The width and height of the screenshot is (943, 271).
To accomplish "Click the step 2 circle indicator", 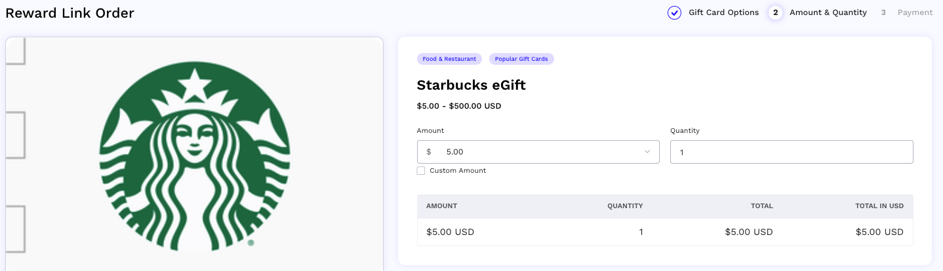I will pyautogui.click(x=775, y=12).
